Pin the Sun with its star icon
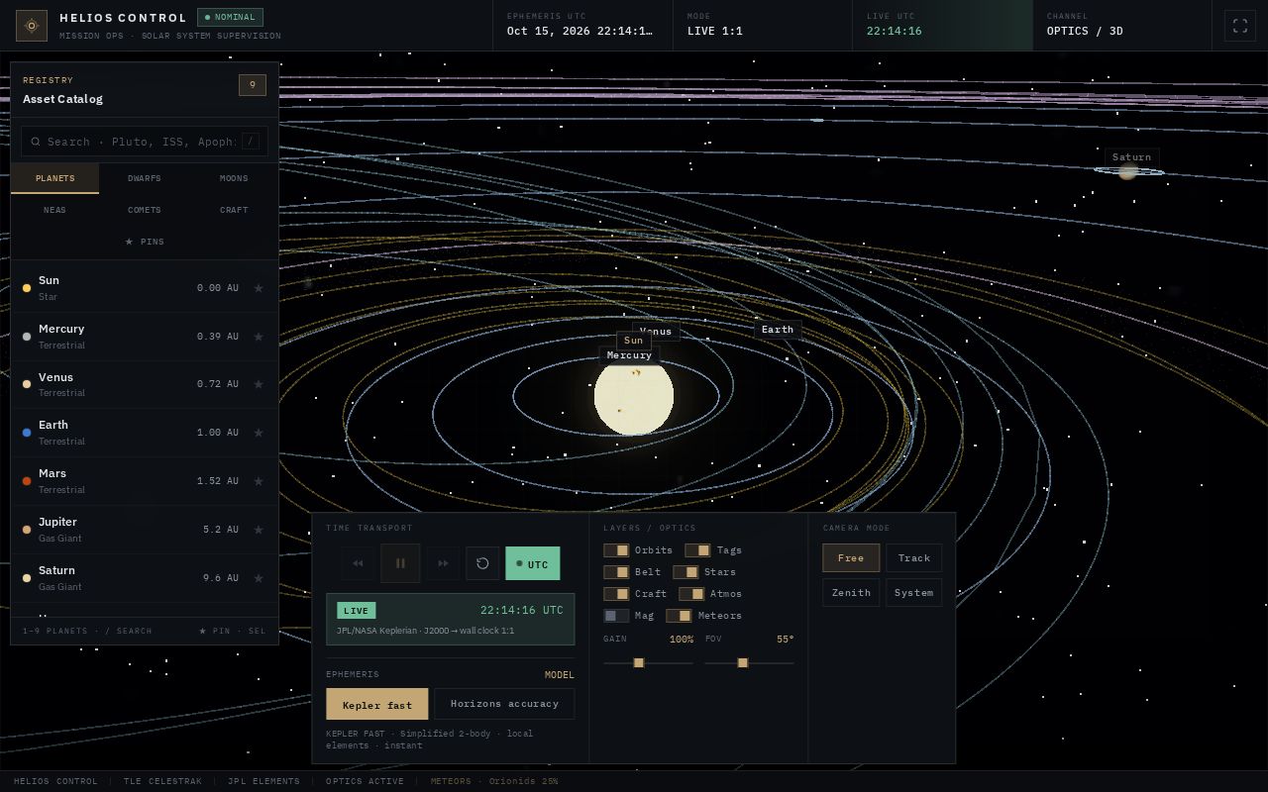 click(259, 288)
